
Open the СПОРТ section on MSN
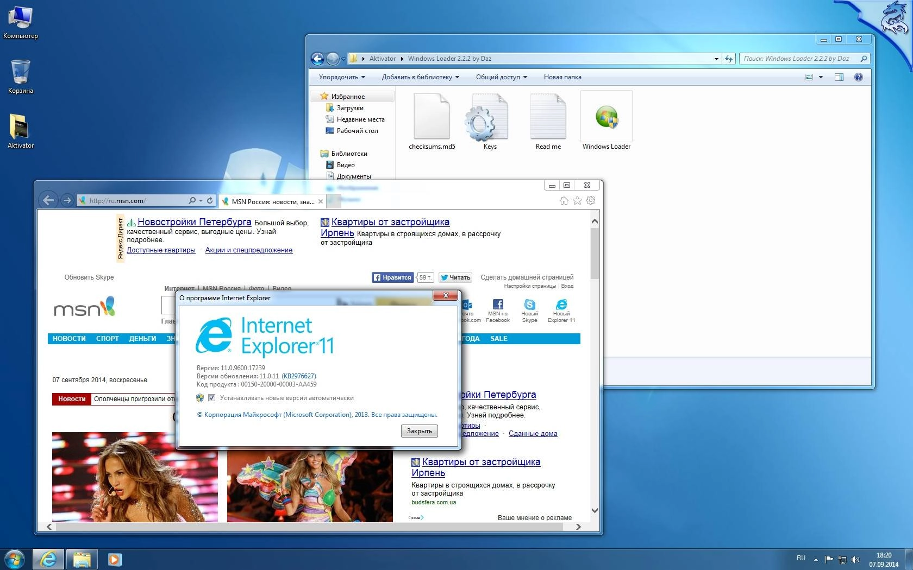108,339
